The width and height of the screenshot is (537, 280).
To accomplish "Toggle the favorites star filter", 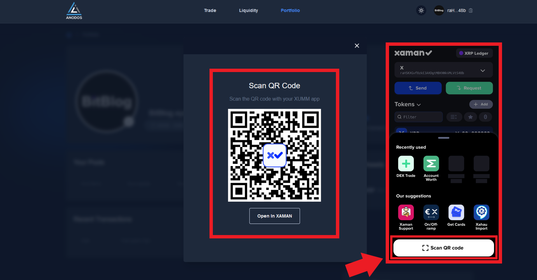I will point(470,117).
